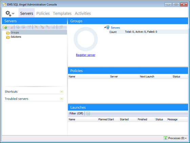Click the Disconnect plug icon with red X
Screen dimensions: 190x143
(42, 27)
